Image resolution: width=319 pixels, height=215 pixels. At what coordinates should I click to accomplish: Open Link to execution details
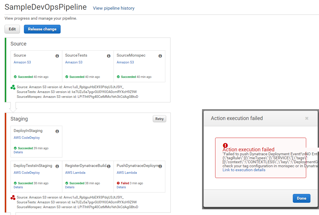[244, 170]
